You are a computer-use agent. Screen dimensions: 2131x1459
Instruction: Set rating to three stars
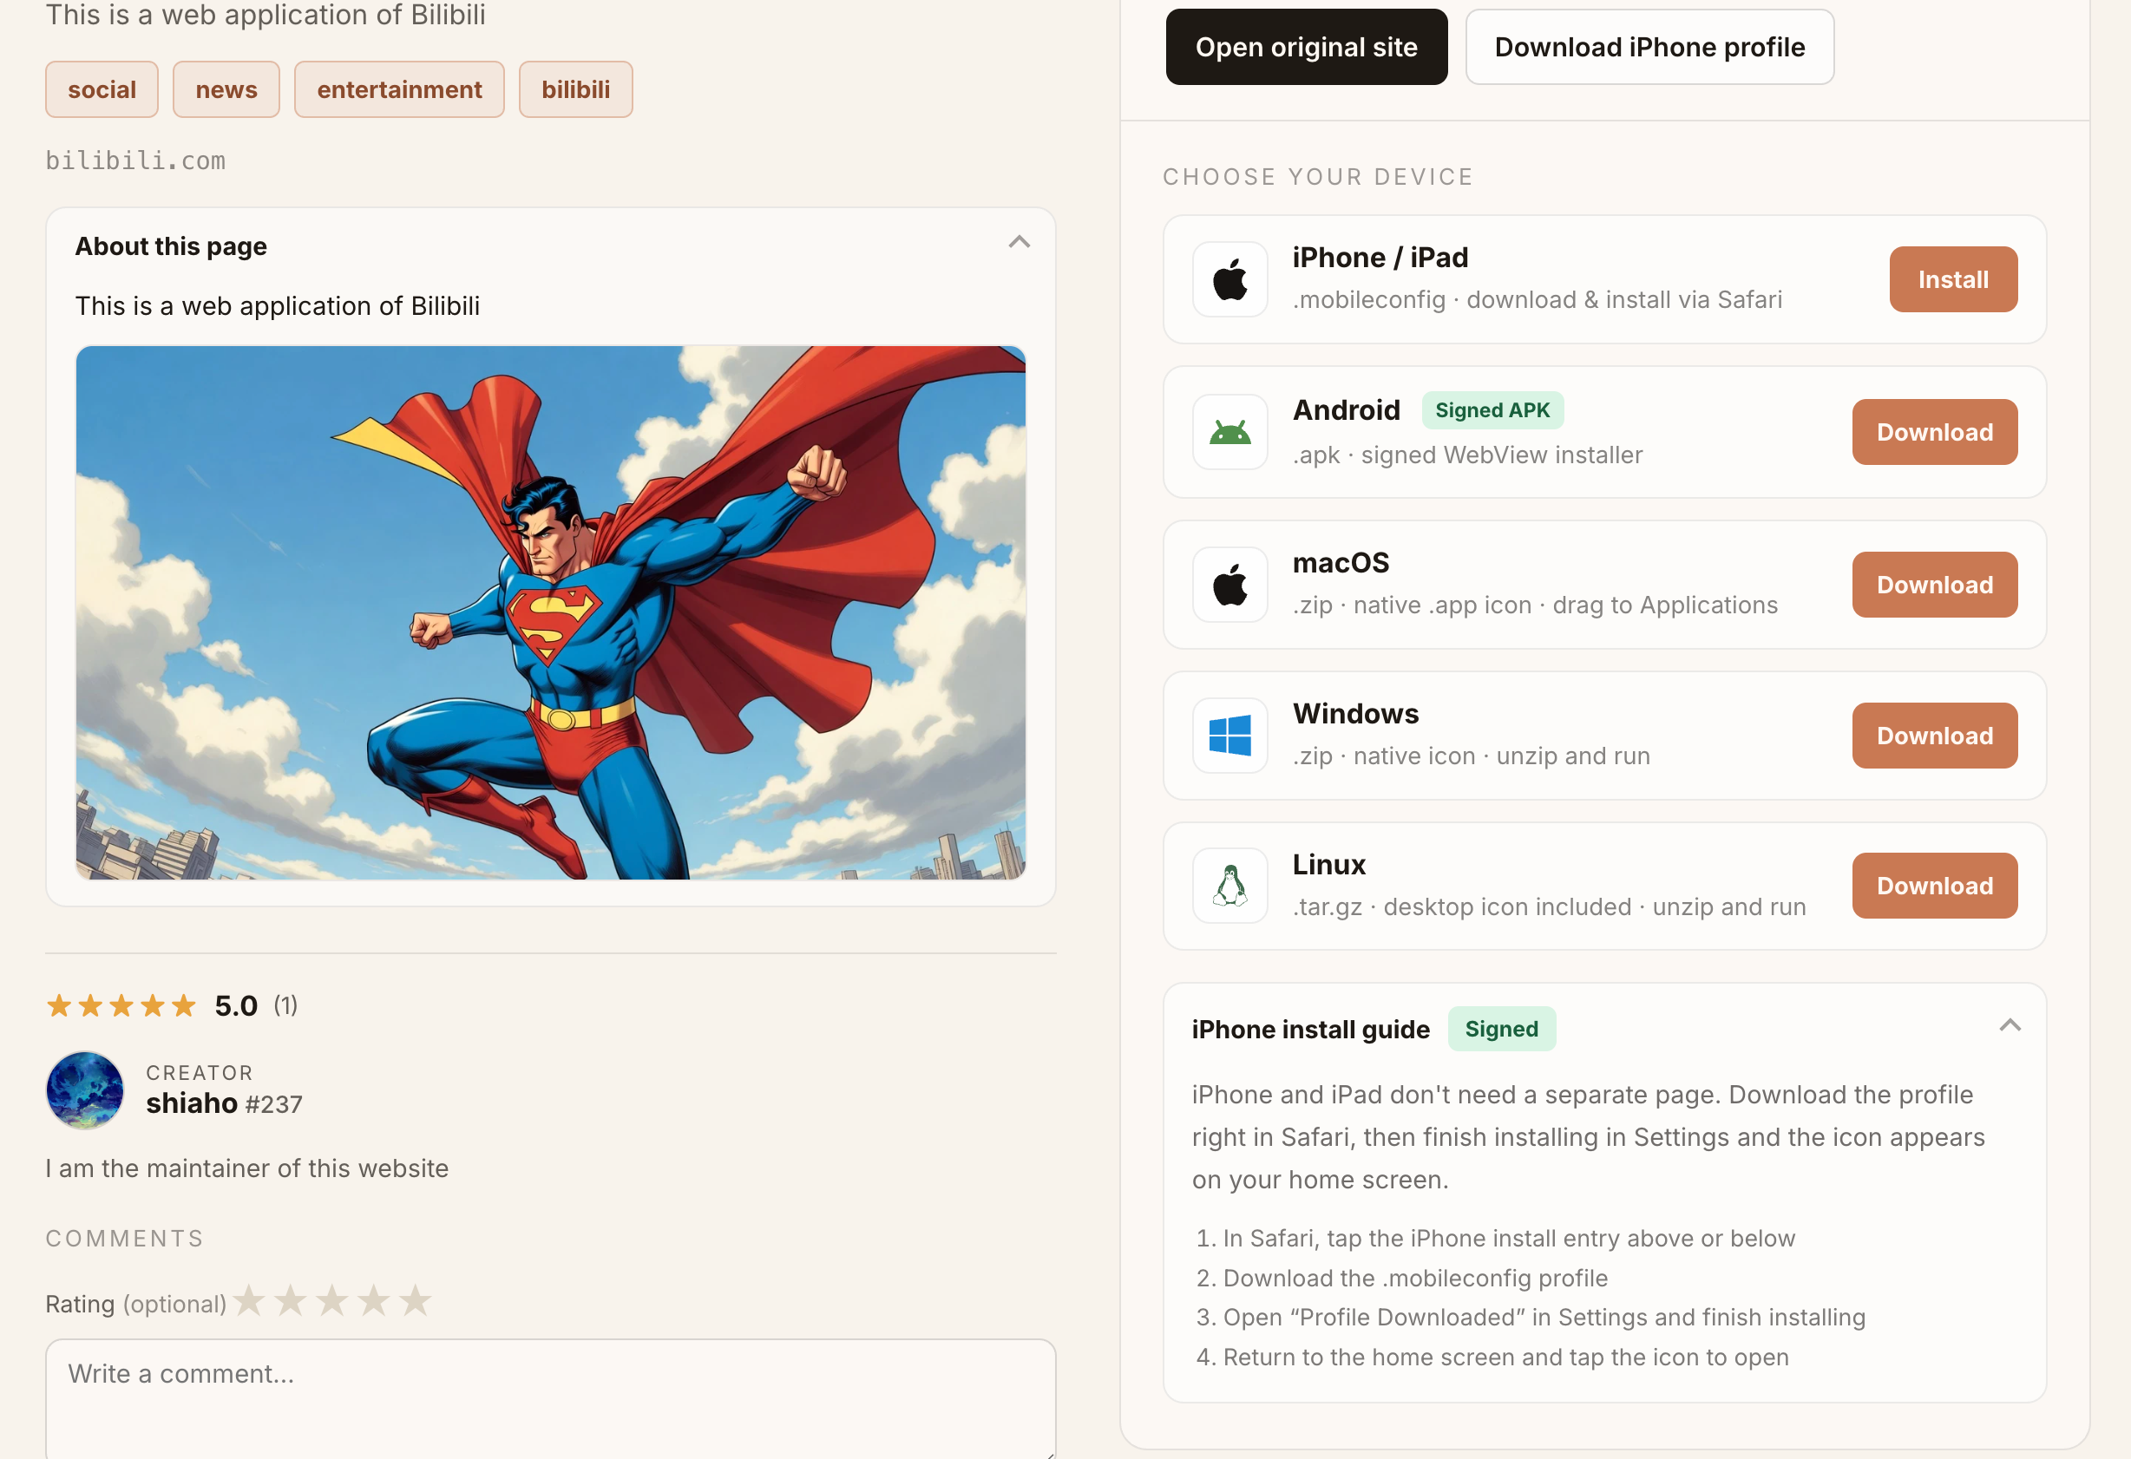click(x=332, y=1299)
